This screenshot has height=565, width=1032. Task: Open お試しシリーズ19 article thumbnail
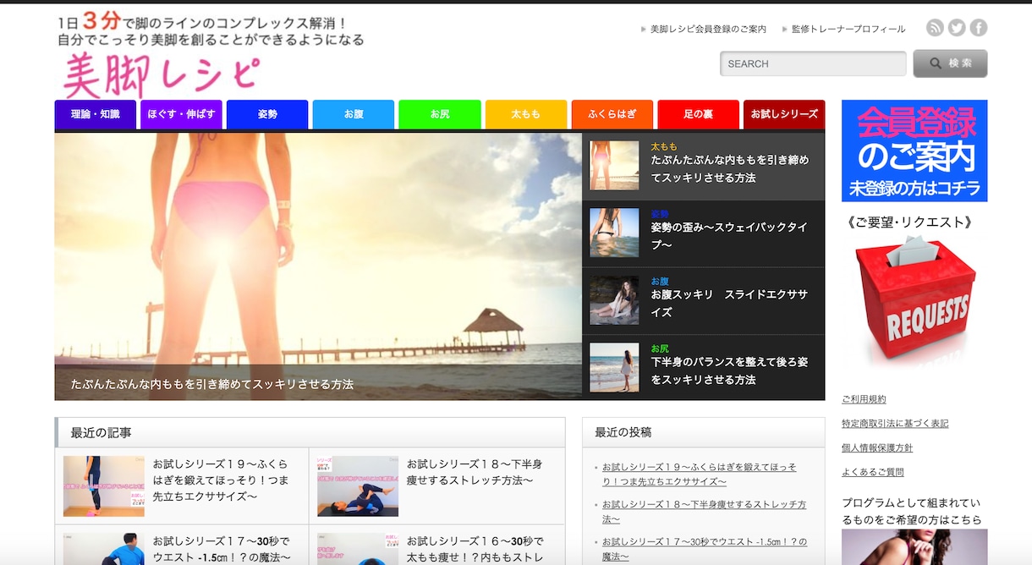point(104,485)
